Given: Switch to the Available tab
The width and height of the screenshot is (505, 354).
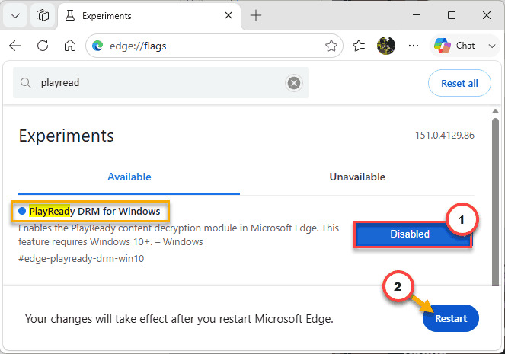Looking at the screenshot, I should (129, 177).
